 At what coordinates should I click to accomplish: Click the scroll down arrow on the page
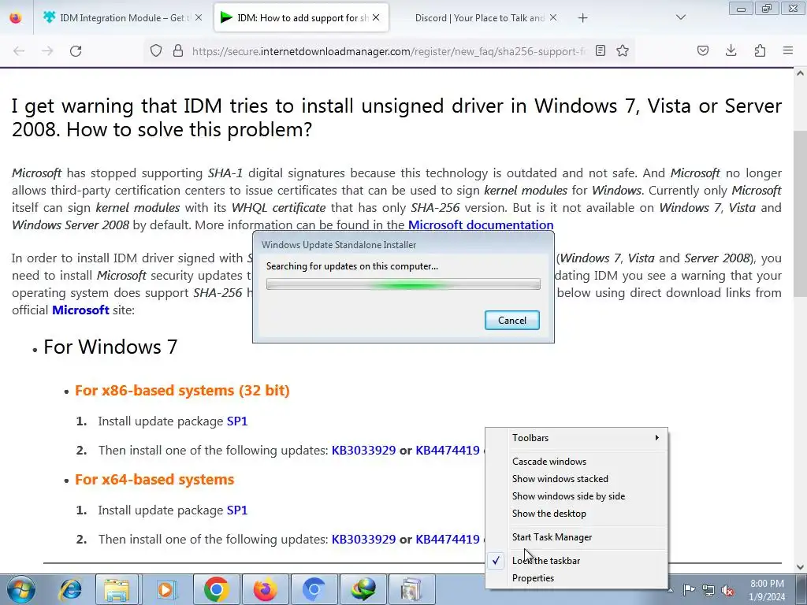(x=800, y=567)
